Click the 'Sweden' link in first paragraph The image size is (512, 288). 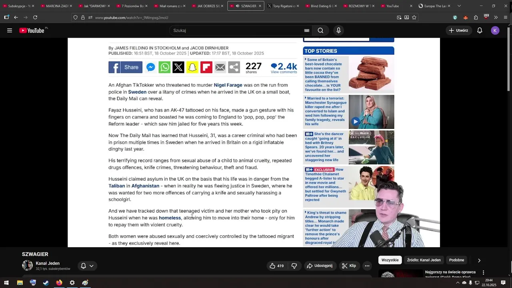click(137, 92)
